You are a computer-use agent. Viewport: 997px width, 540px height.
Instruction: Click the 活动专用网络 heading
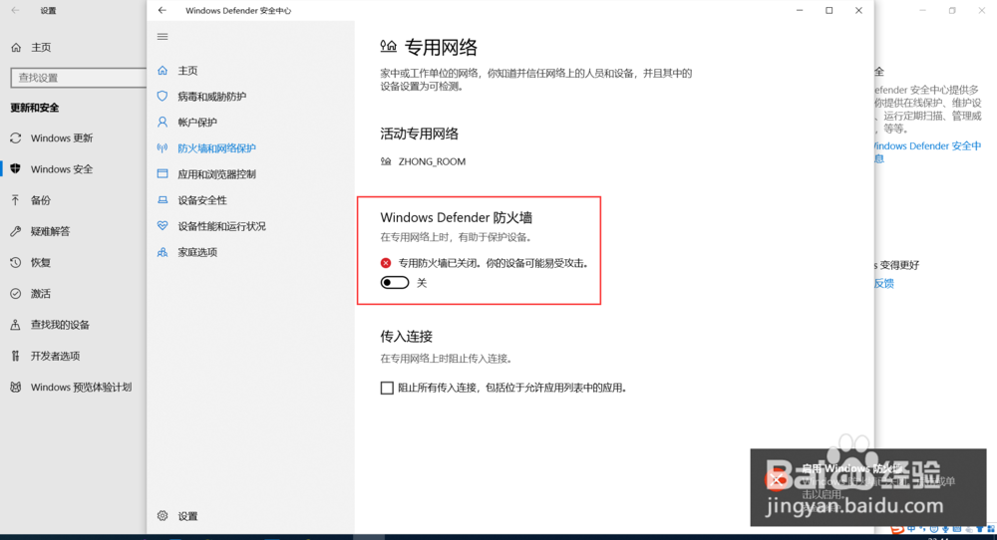(x=419, y=134)
